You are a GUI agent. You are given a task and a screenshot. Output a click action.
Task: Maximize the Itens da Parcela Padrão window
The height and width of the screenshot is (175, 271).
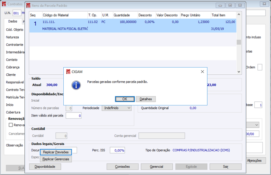pyautogui.click(x=230, y=5)
